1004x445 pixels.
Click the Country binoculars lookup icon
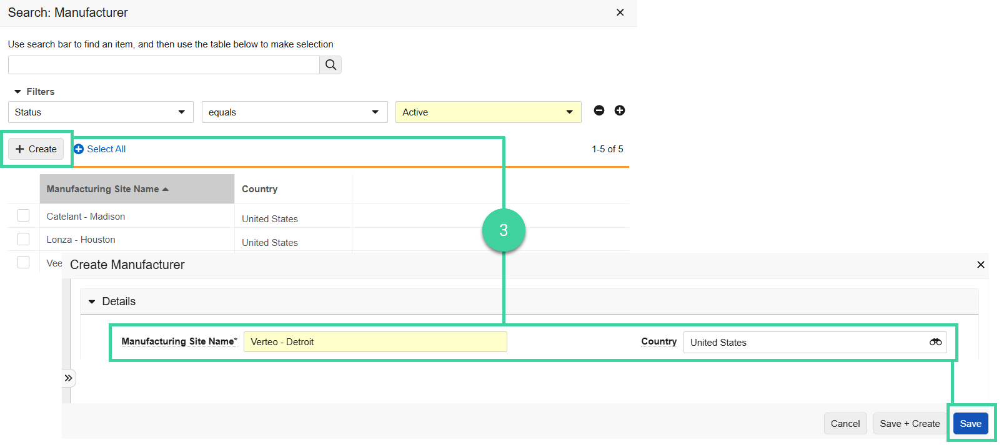coord(935,342)
